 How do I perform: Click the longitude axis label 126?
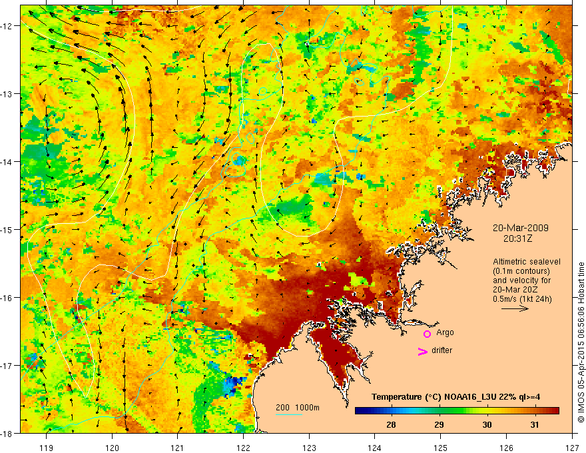(506, 448)
